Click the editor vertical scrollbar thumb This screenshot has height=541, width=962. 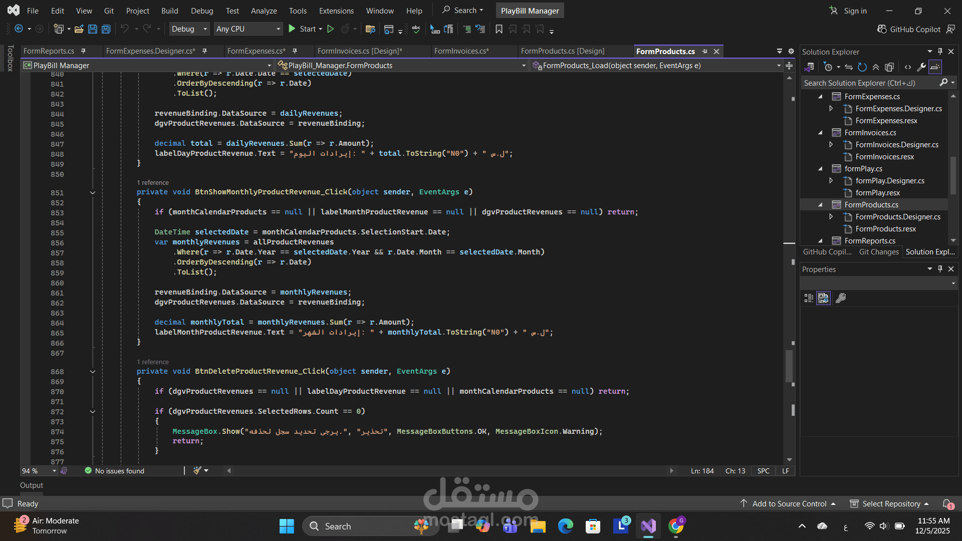pyautogui.click(x=789, y=366)
